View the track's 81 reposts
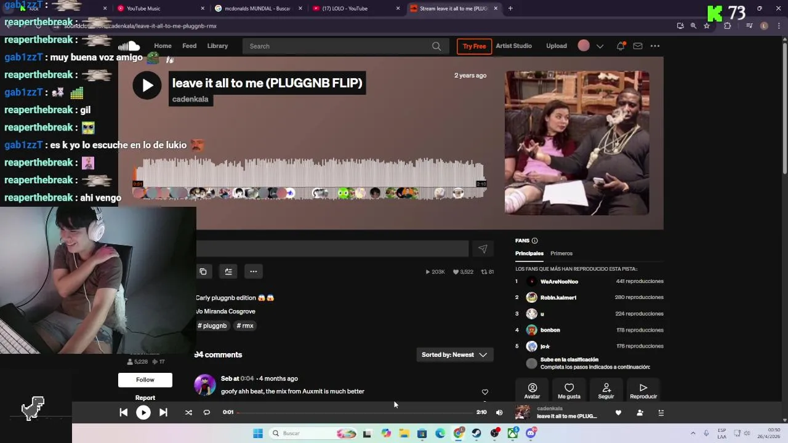 [487, 271]
